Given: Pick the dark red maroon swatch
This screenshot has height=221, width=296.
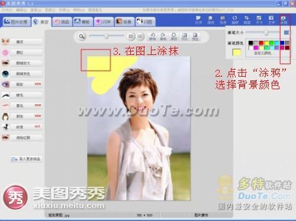Looking at the screenshot, I should [x=287, y=48].
